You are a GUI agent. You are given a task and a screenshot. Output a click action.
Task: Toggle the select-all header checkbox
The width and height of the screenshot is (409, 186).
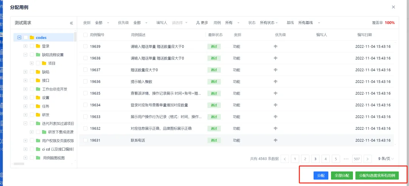pyautogui.click(x=85, y=35)
